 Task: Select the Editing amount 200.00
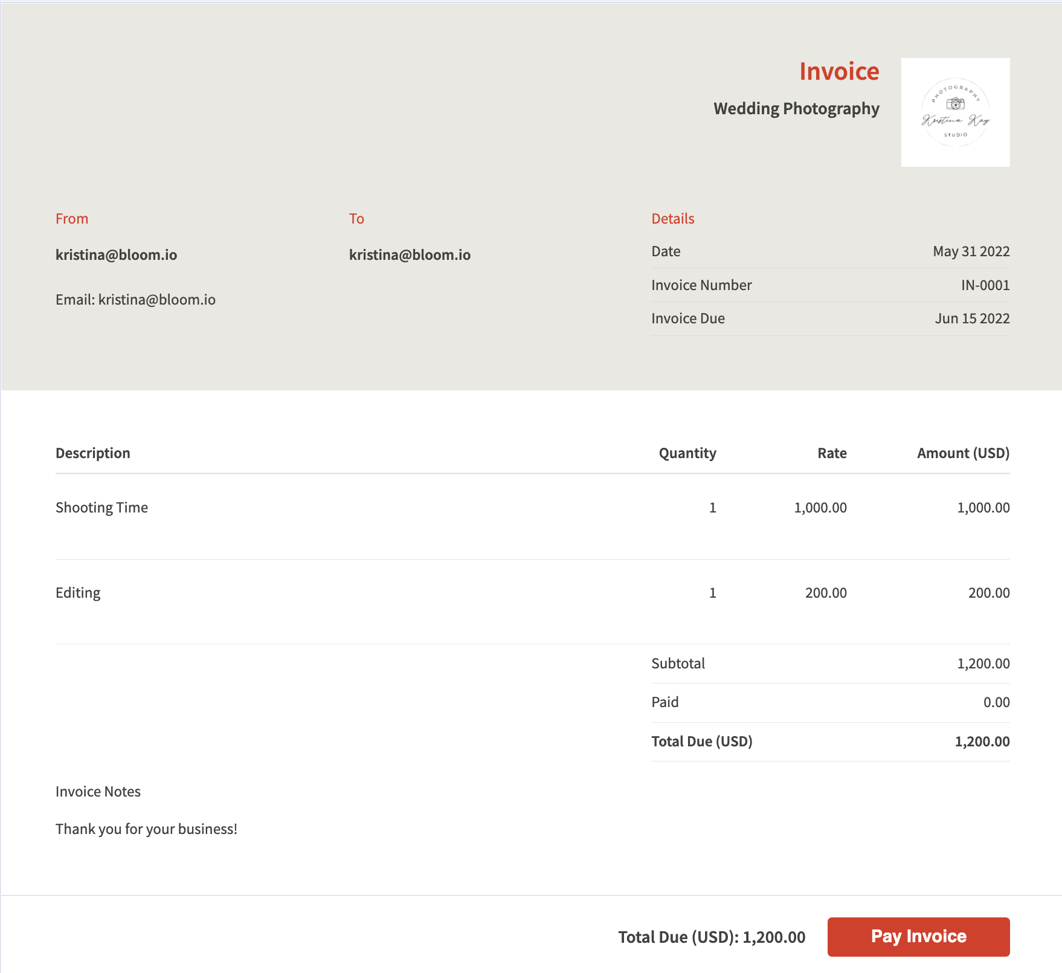tap(989, 593)
